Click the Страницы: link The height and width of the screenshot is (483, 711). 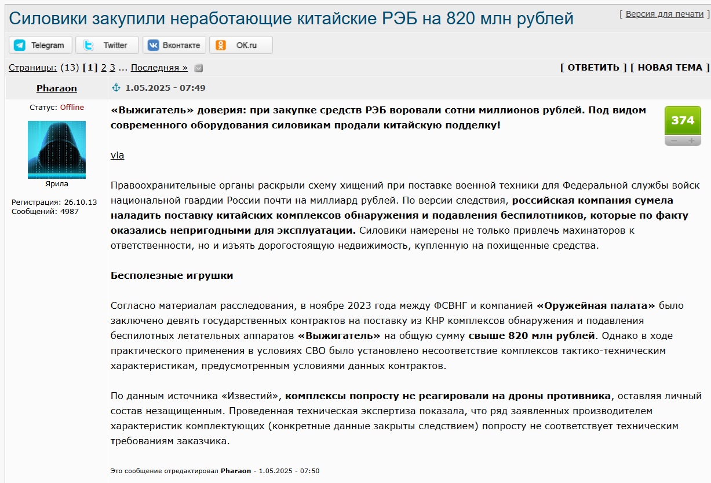[33, 68]
